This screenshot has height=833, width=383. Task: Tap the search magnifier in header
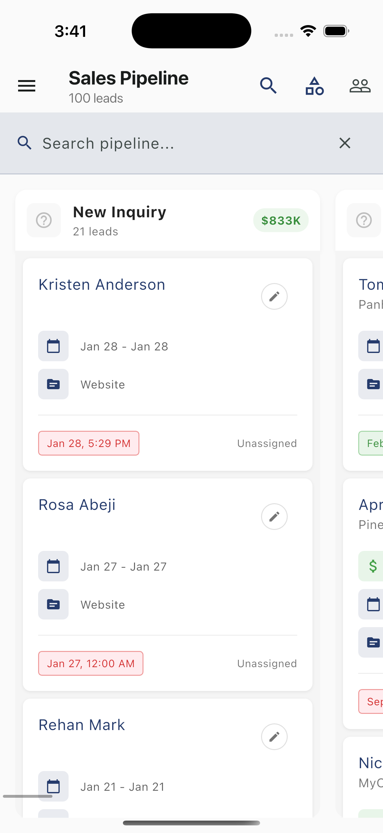click(x=268, y=86)
